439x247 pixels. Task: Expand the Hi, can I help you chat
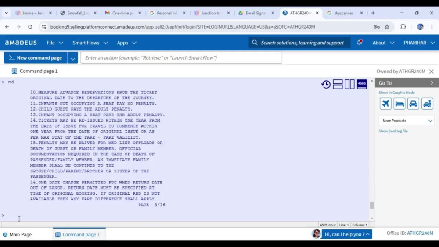(347, 234)
